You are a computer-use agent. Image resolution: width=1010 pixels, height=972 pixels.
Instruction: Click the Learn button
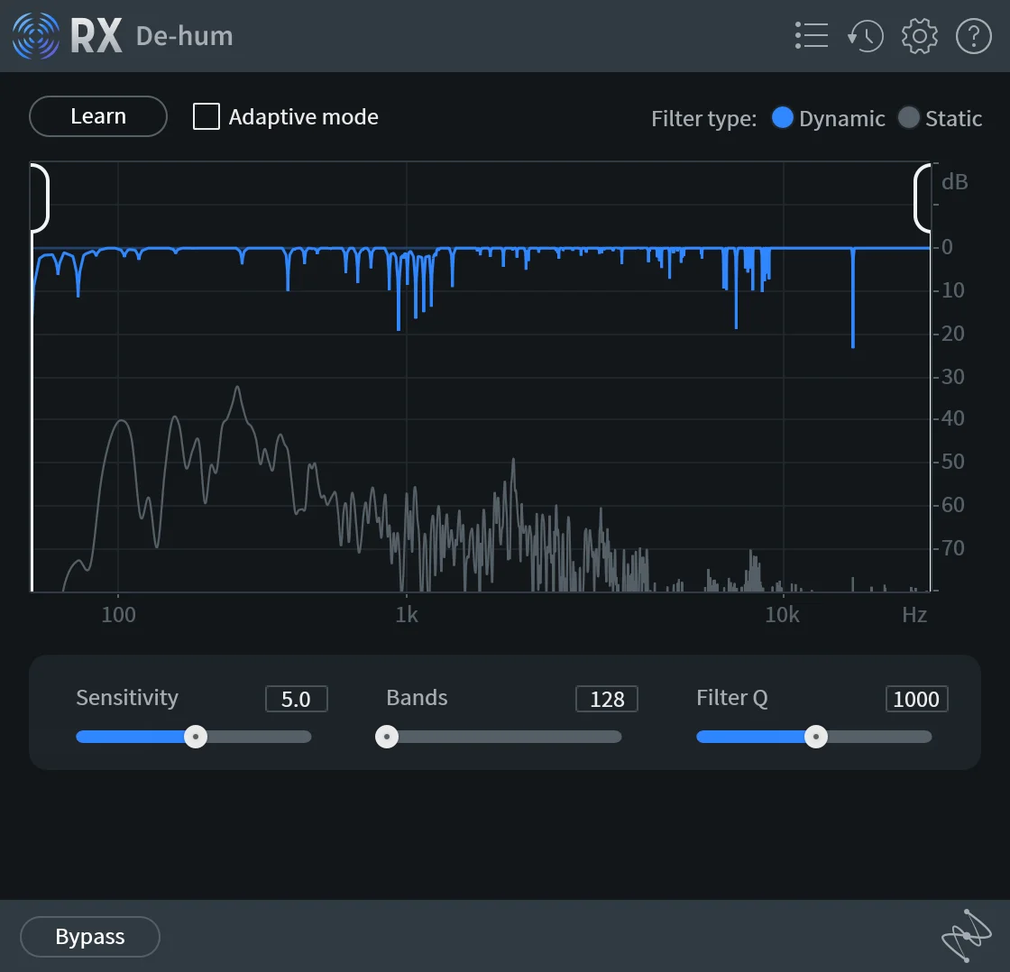98,116
